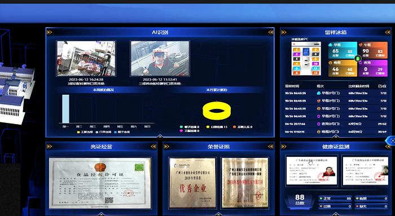Image resolution: width=395 pixels, height=216 pixels.
Task: Toggle the 不明人员 0 legend item
Action: (243, 127)
